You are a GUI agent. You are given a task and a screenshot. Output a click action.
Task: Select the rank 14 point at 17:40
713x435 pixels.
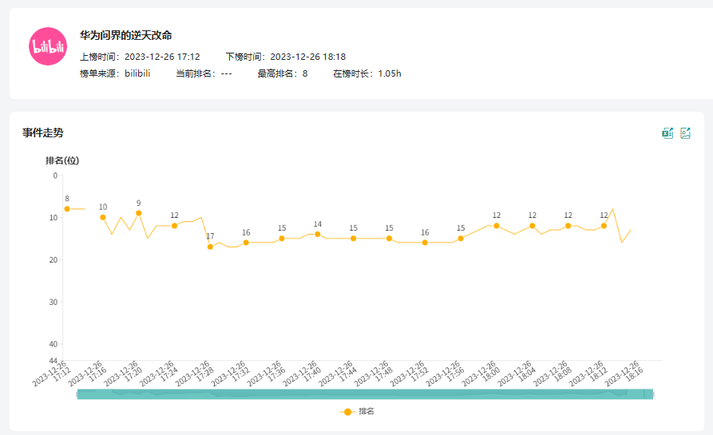point(318,234)
